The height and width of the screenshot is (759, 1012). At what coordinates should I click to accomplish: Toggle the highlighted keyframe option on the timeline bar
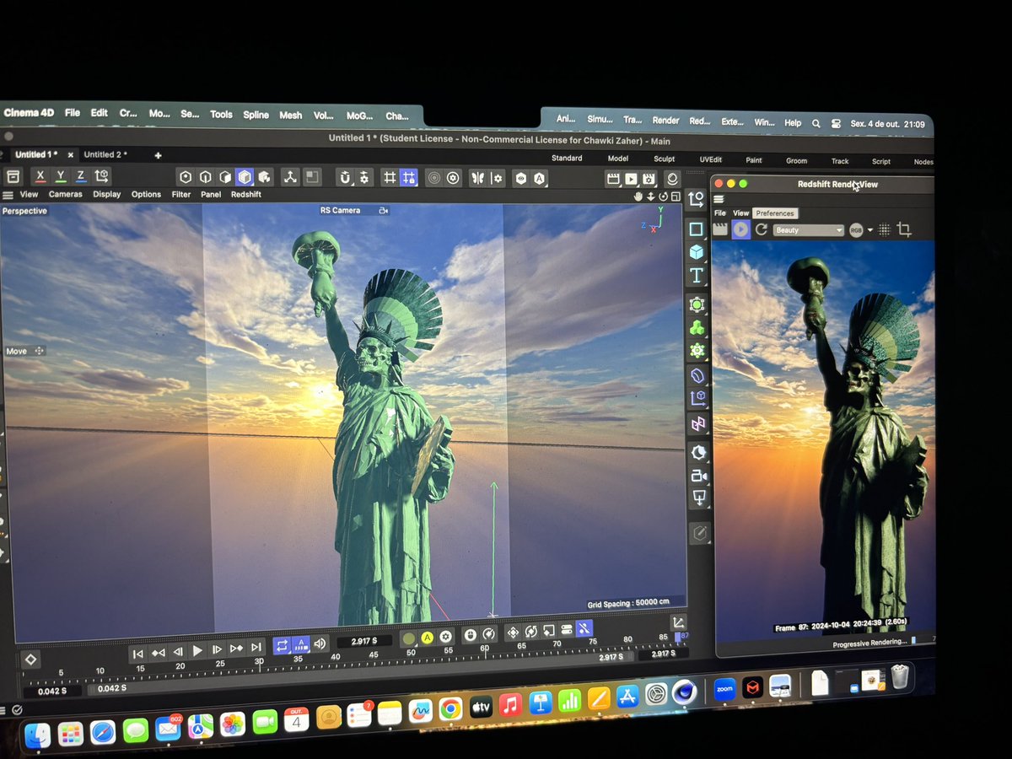coord(584,628)
